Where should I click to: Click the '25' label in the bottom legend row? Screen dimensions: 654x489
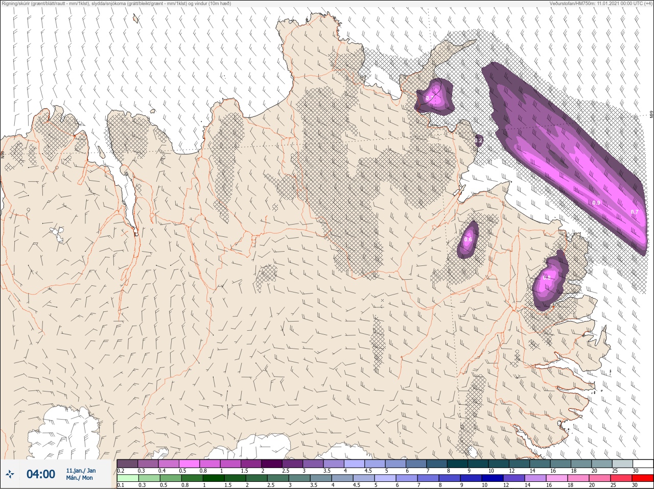tap(614, 485)
